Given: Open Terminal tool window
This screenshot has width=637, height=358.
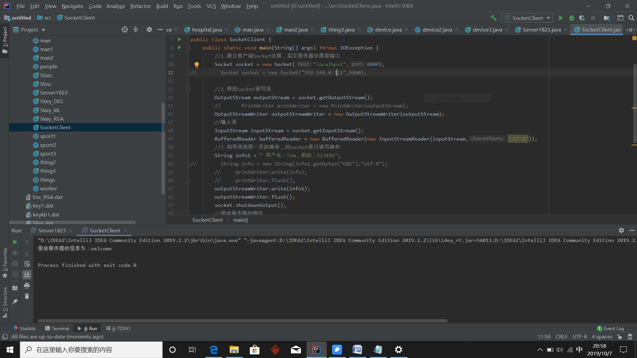Looking at the screenshot, I should point(57,328).
